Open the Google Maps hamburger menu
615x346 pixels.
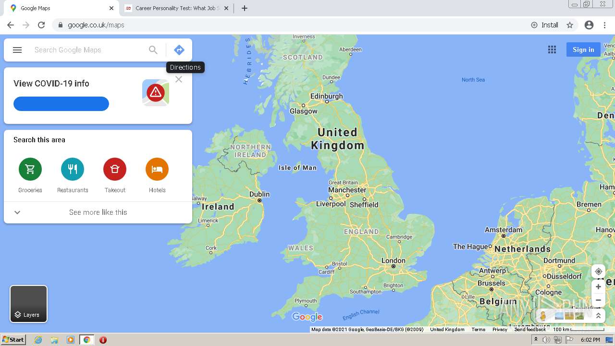[x=17, y=50]
